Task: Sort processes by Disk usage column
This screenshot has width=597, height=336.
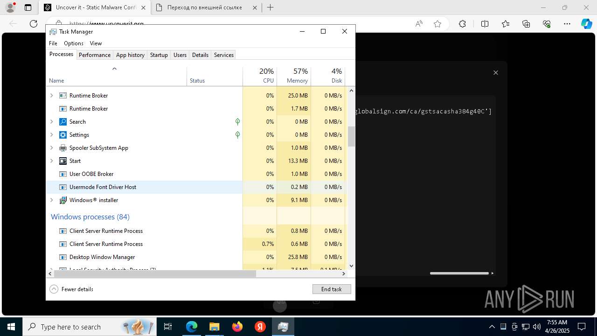Action: click(328, 77)
